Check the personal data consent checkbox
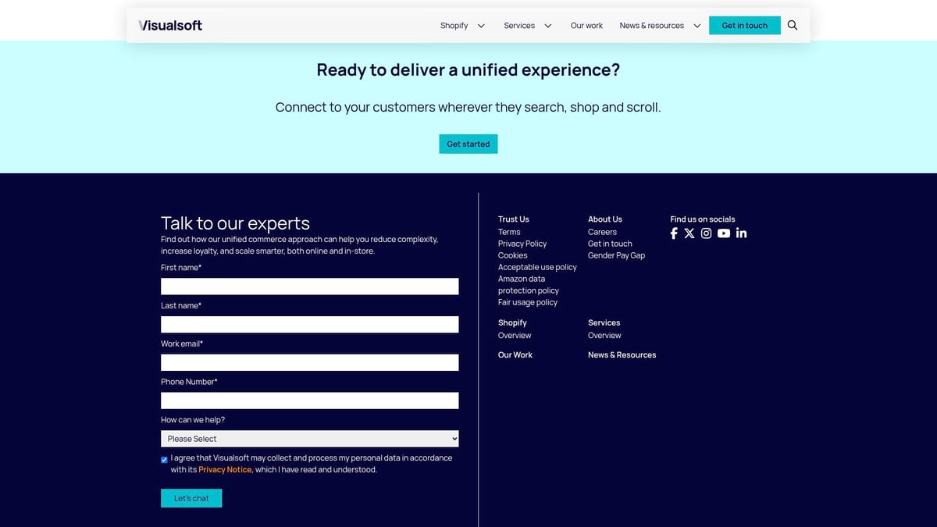 click(164, 459)
